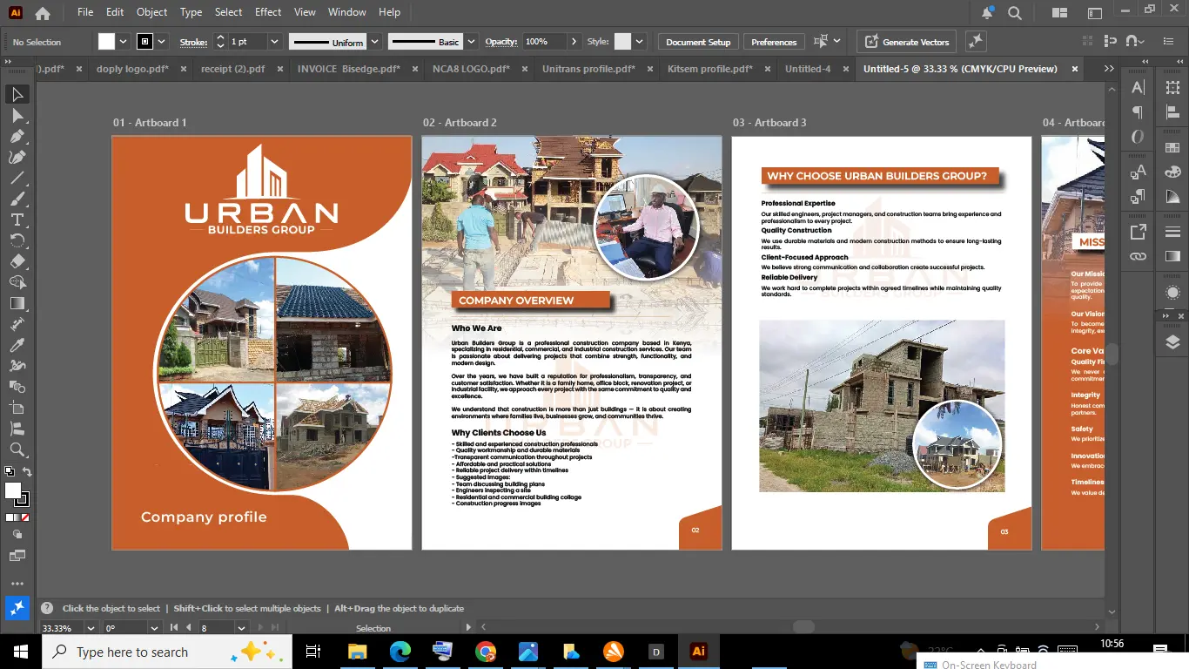Select the Pen tool
The image size is (1189, 669).
click(17, 136)
